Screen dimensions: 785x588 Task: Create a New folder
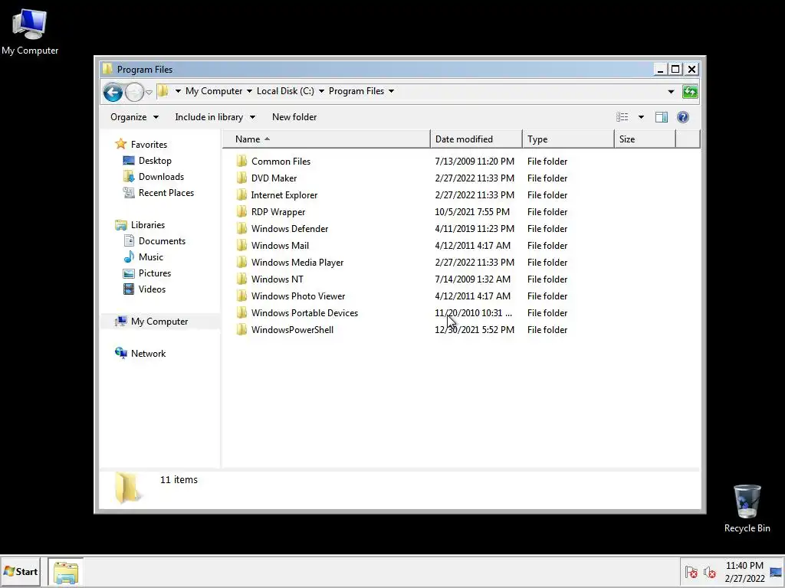(294, 117)
